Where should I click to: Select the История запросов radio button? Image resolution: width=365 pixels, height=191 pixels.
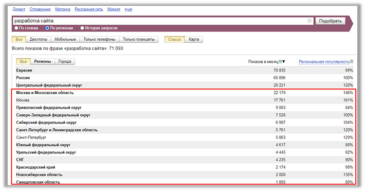coord(82,28)
